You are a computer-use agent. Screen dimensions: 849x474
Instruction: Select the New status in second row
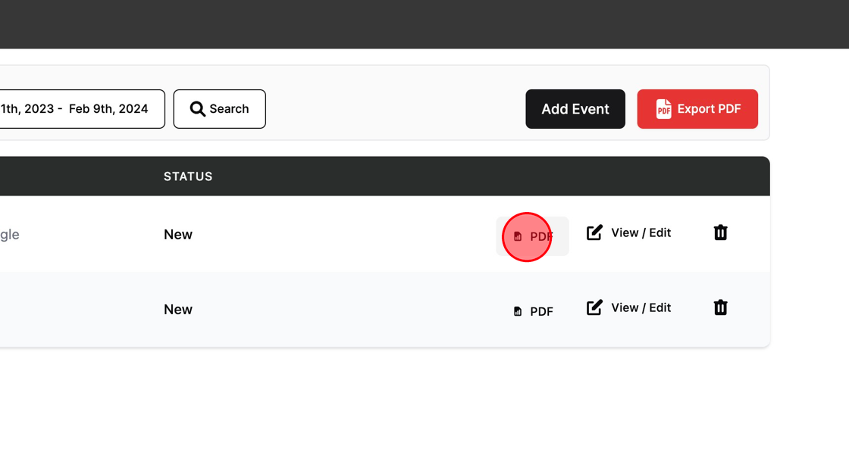point(178,310)
